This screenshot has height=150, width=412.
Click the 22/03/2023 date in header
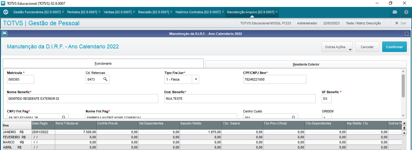331,23
